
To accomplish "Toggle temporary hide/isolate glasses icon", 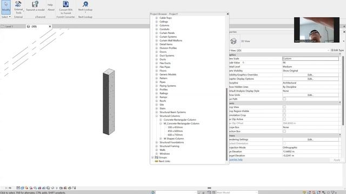I will pos(52,188).
